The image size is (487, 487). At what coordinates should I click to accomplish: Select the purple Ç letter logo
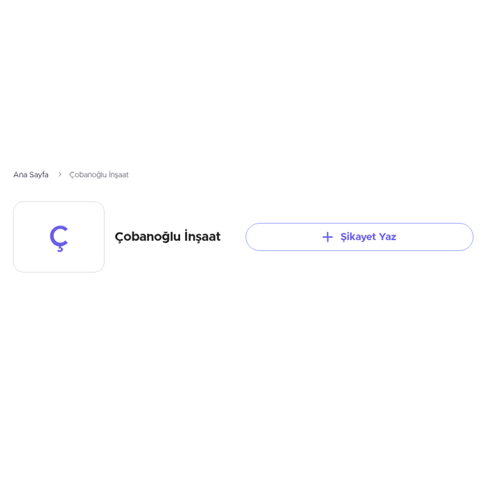point(59,238)
